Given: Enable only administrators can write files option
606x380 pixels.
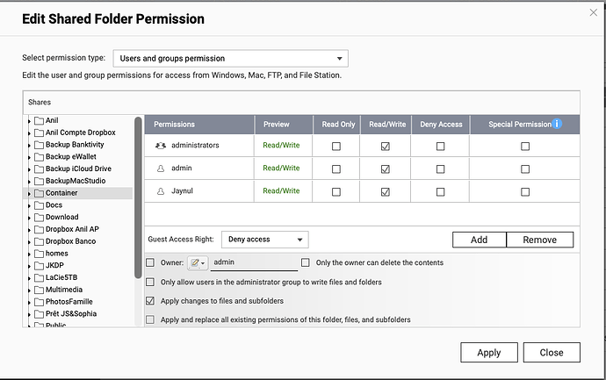Looking at the screenshot, I should coord(150,282).
